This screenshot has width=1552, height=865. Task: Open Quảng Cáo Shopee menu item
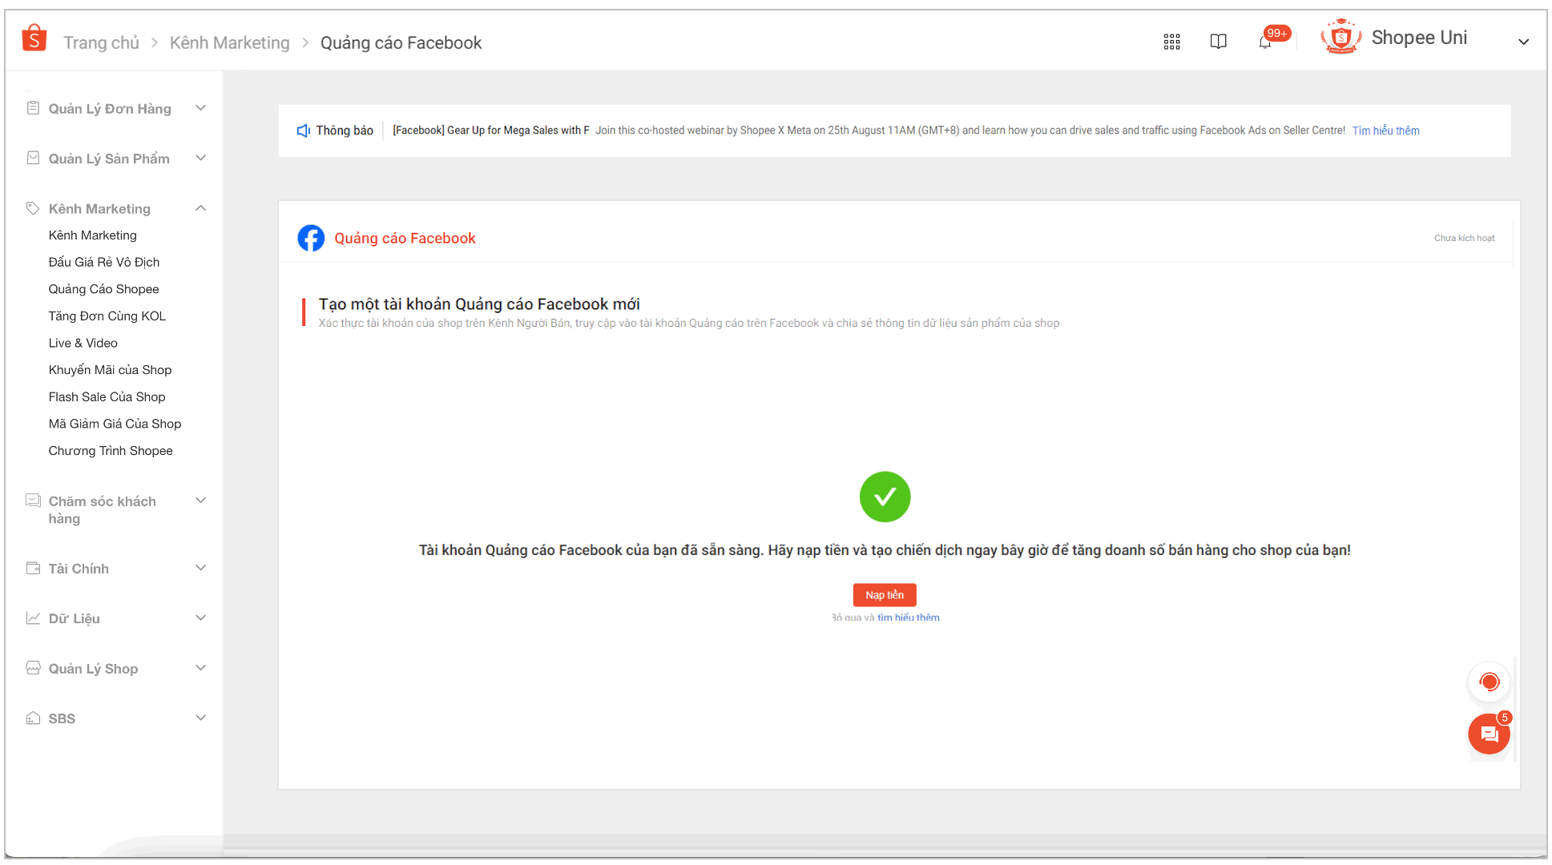coord(103,289)
